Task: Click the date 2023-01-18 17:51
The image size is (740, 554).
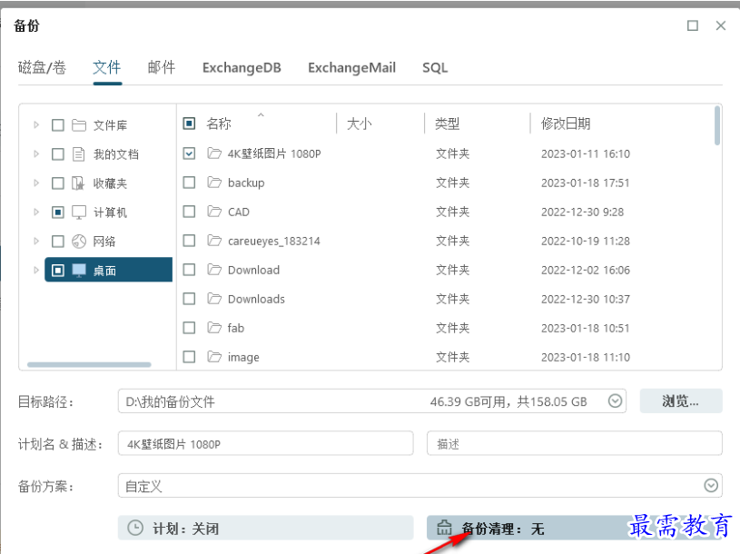Action: click(586, 183)
